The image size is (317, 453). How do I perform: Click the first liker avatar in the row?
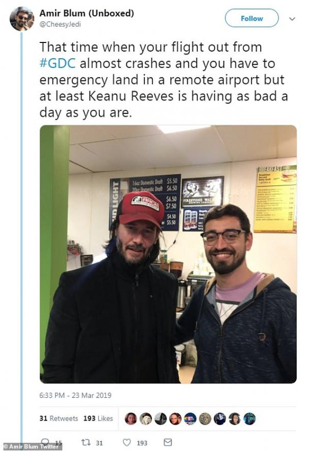pos(131,419)
